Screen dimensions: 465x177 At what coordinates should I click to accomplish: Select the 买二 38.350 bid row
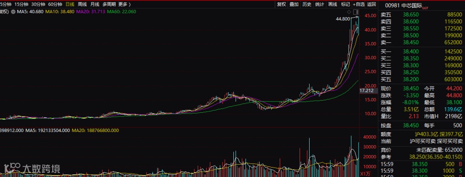click(422, 58)
